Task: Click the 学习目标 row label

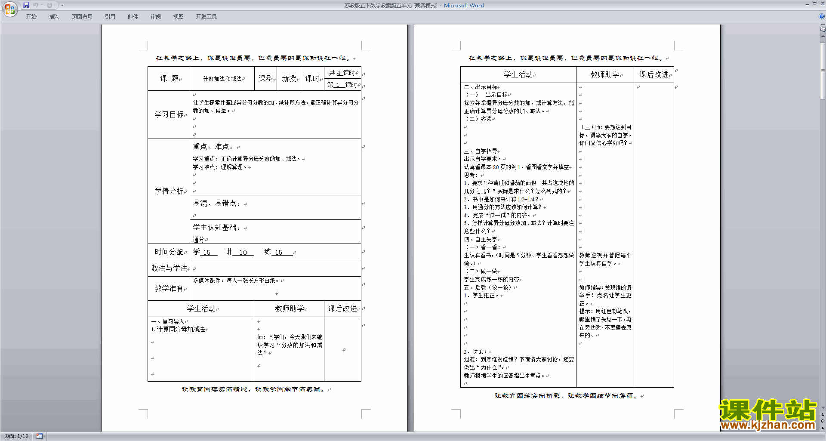Action: [169, 114]
